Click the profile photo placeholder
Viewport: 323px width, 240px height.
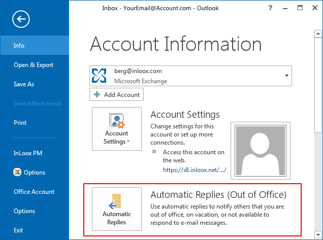(x=261, y=151)
